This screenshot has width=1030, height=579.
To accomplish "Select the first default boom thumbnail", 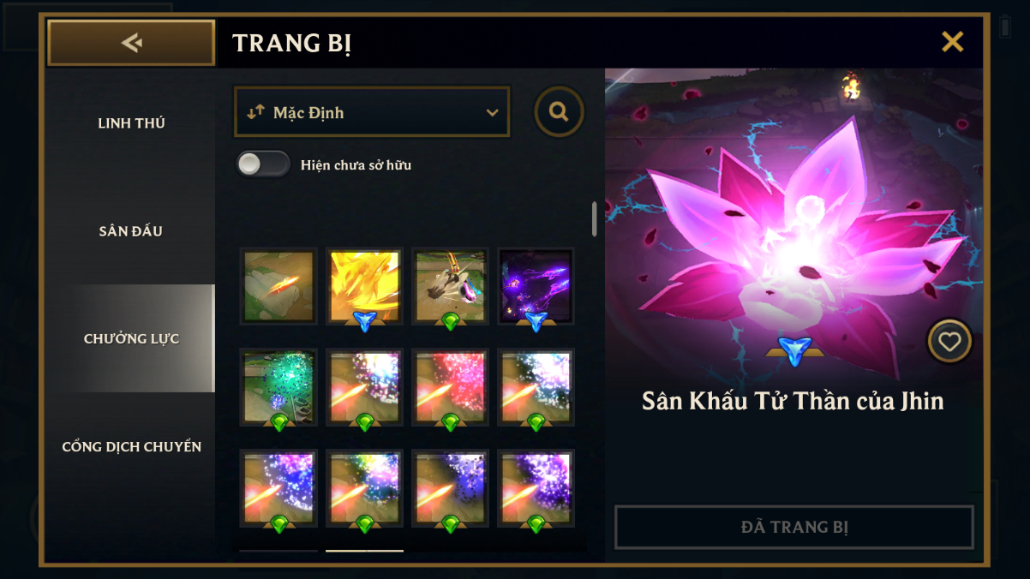I will 278,287.
